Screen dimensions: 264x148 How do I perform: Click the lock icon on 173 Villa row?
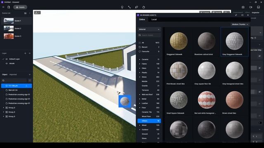(26, 86)
